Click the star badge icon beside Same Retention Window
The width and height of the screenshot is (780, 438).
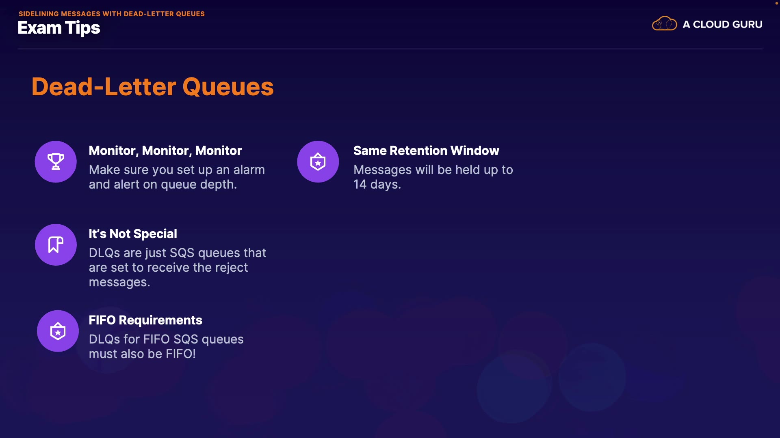[318, 162]
